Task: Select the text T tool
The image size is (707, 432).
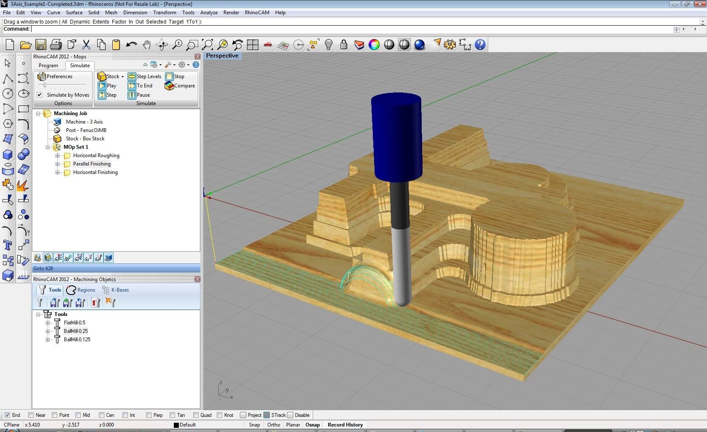Action: click(x=8, y=245)
